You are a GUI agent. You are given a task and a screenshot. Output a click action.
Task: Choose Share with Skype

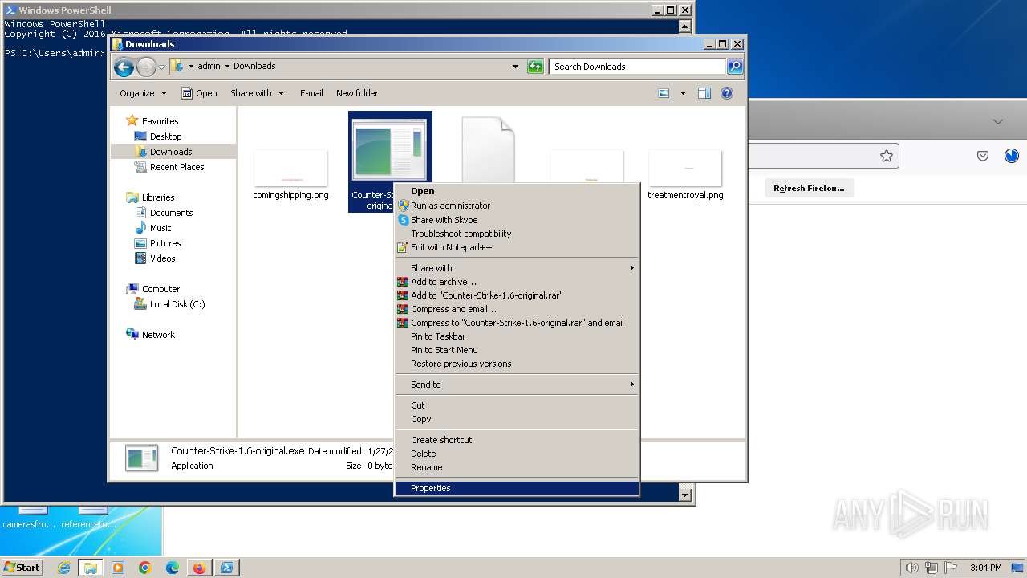pos(518,220)
